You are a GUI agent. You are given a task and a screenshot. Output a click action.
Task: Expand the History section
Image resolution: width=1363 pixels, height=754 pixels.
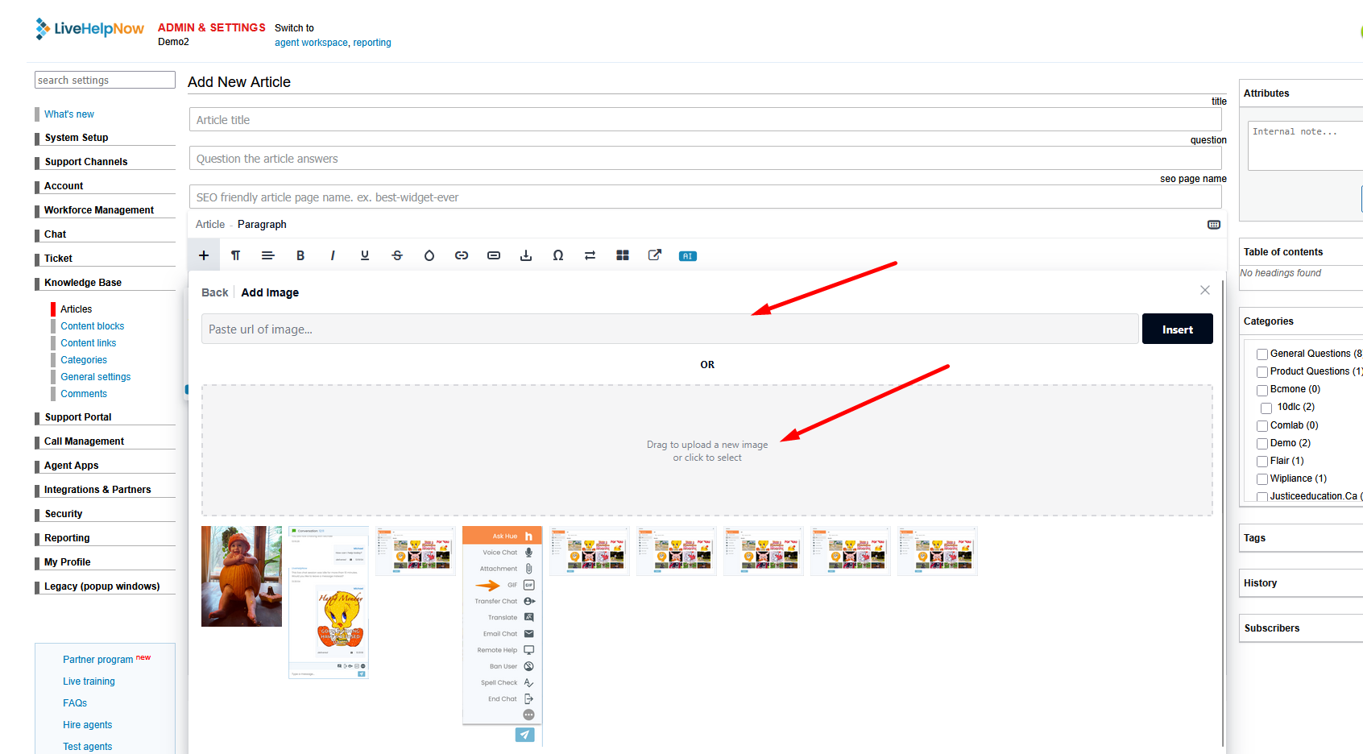click(1260, 583)
